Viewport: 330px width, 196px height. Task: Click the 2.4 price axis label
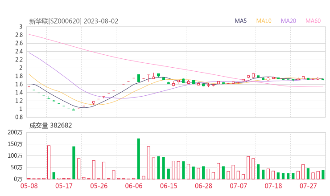pos(19,52)
